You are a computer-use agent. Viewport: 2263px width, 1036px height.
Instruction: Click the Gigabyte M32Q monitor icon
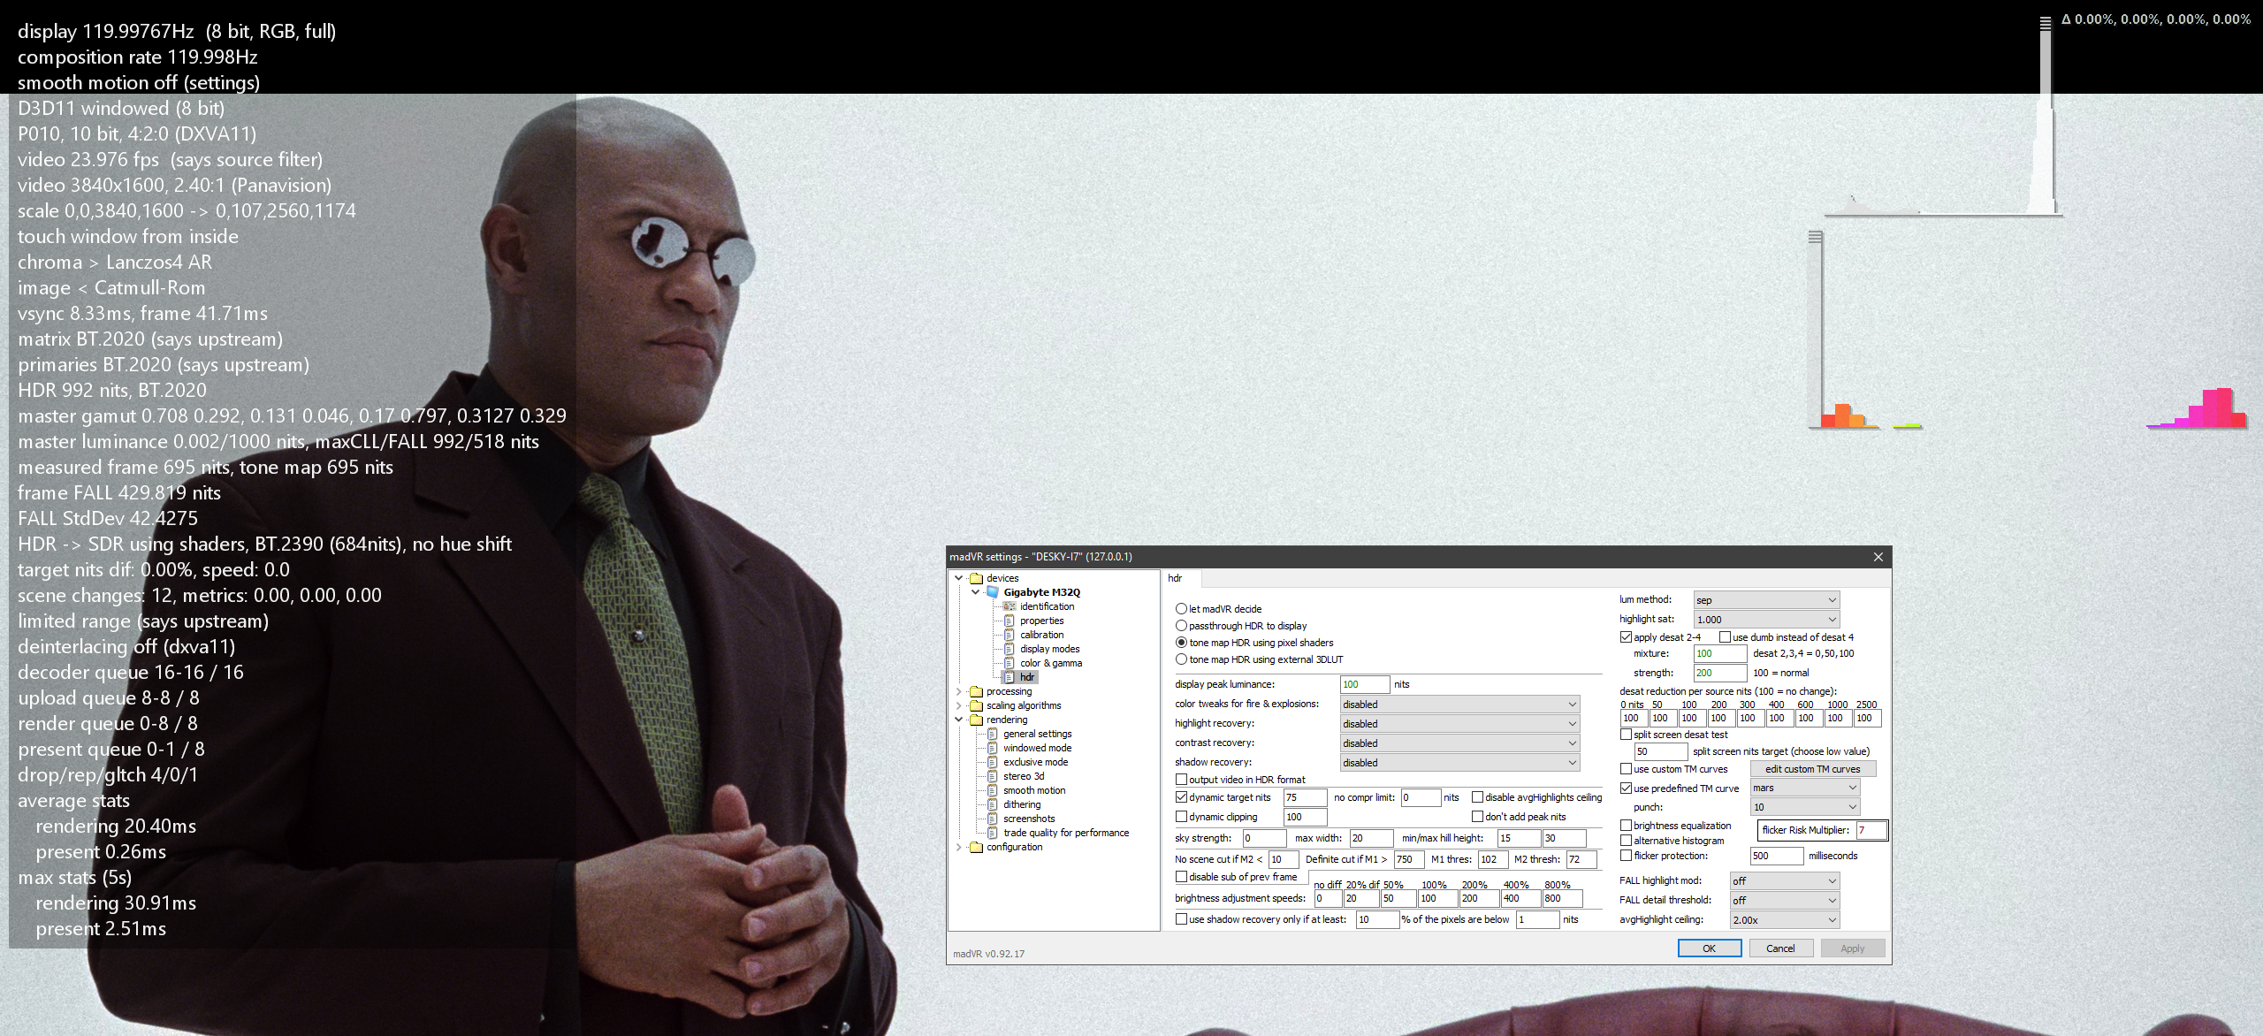point(993,592)
